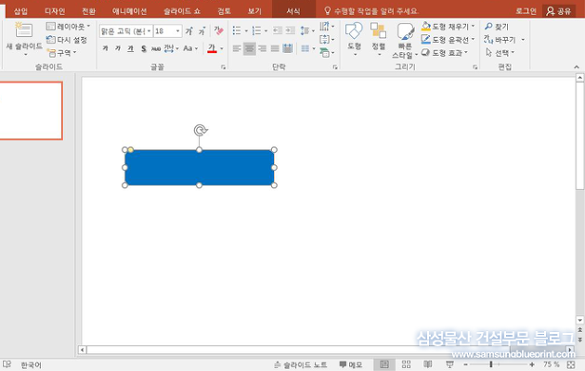Open the Section (구역) dropdown
The width and height of the screenshot is (585, 371).
61,53
